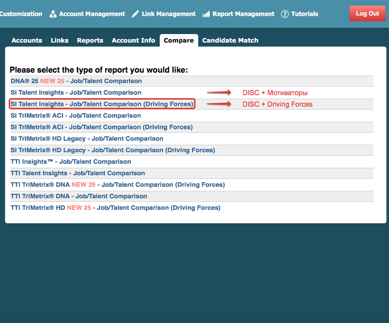Click the heading 'Please select the type of report'

coord(99,70)
